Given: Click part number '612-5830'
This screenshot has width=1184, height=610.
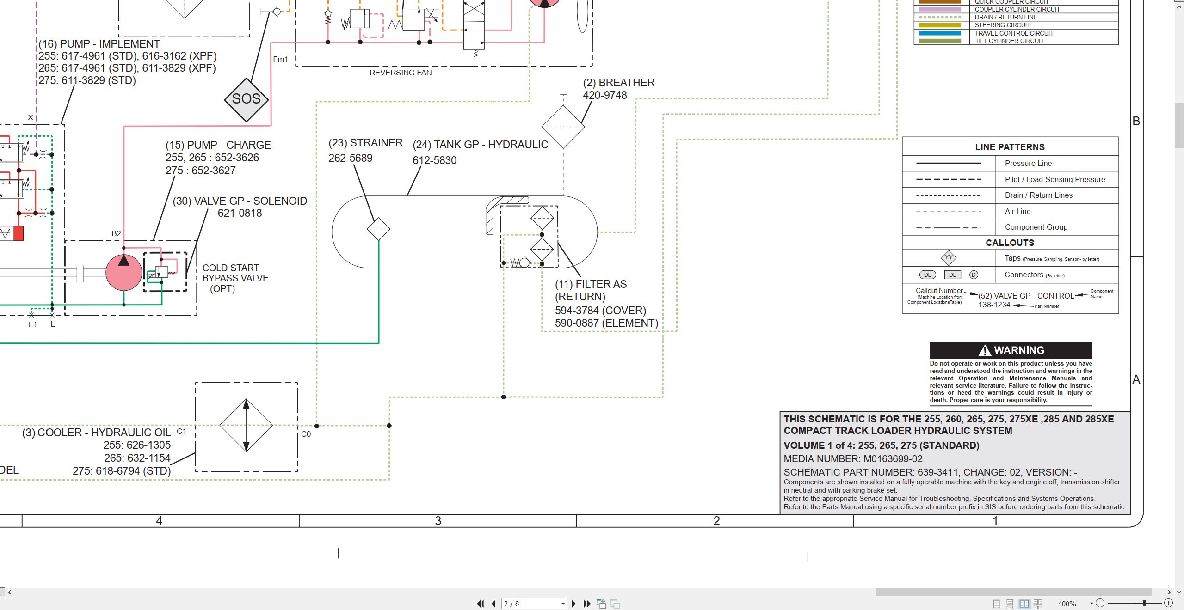Looking at the screenshot, I should tap(434, 160).
